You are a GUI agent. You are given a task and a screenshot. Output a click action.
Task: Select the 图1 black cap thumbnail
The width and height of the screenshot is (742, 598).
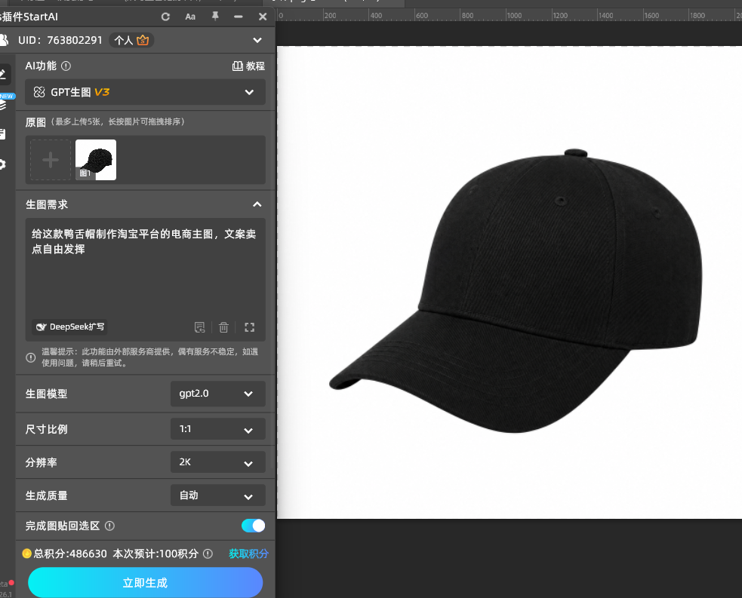point(96,160)
